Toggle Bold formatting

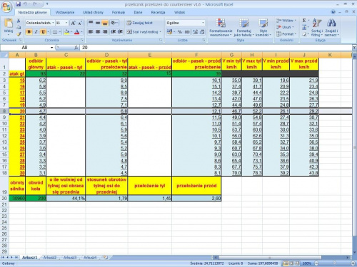point(29,32)
